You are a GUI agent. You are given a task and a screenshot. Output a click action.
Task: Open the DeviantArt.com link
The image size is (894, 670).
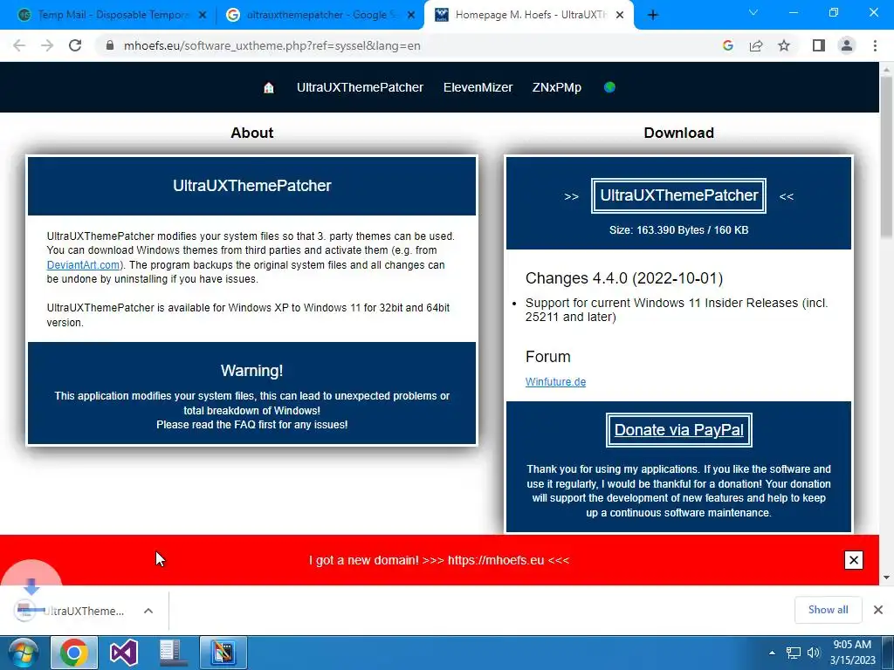point(83,265)
